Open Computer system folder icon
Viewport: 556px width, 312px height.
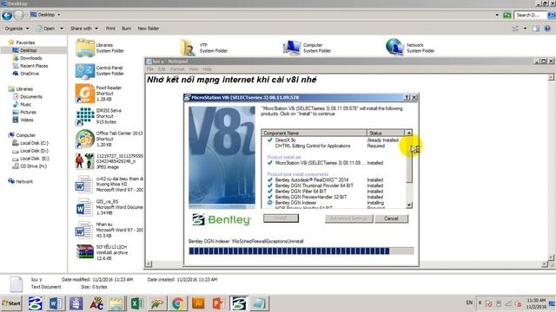[x=292, y=48]
